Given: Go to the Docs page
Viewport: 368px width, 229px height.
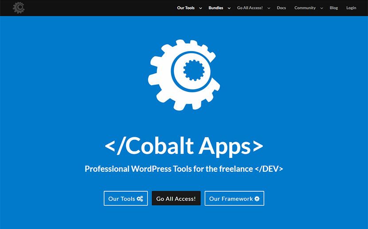Looking at the screenshot, I should point(281,8).
